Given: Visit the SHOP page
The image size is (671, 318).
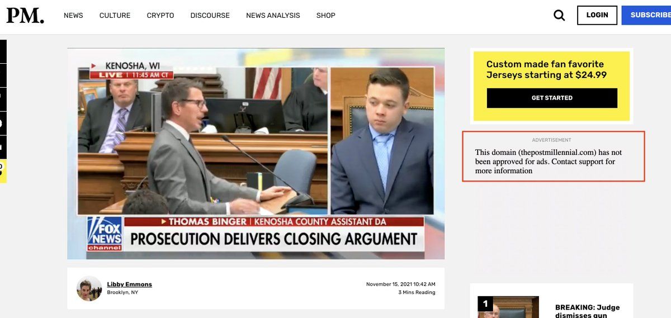Looking at the screenshot, I should point(326,15).
